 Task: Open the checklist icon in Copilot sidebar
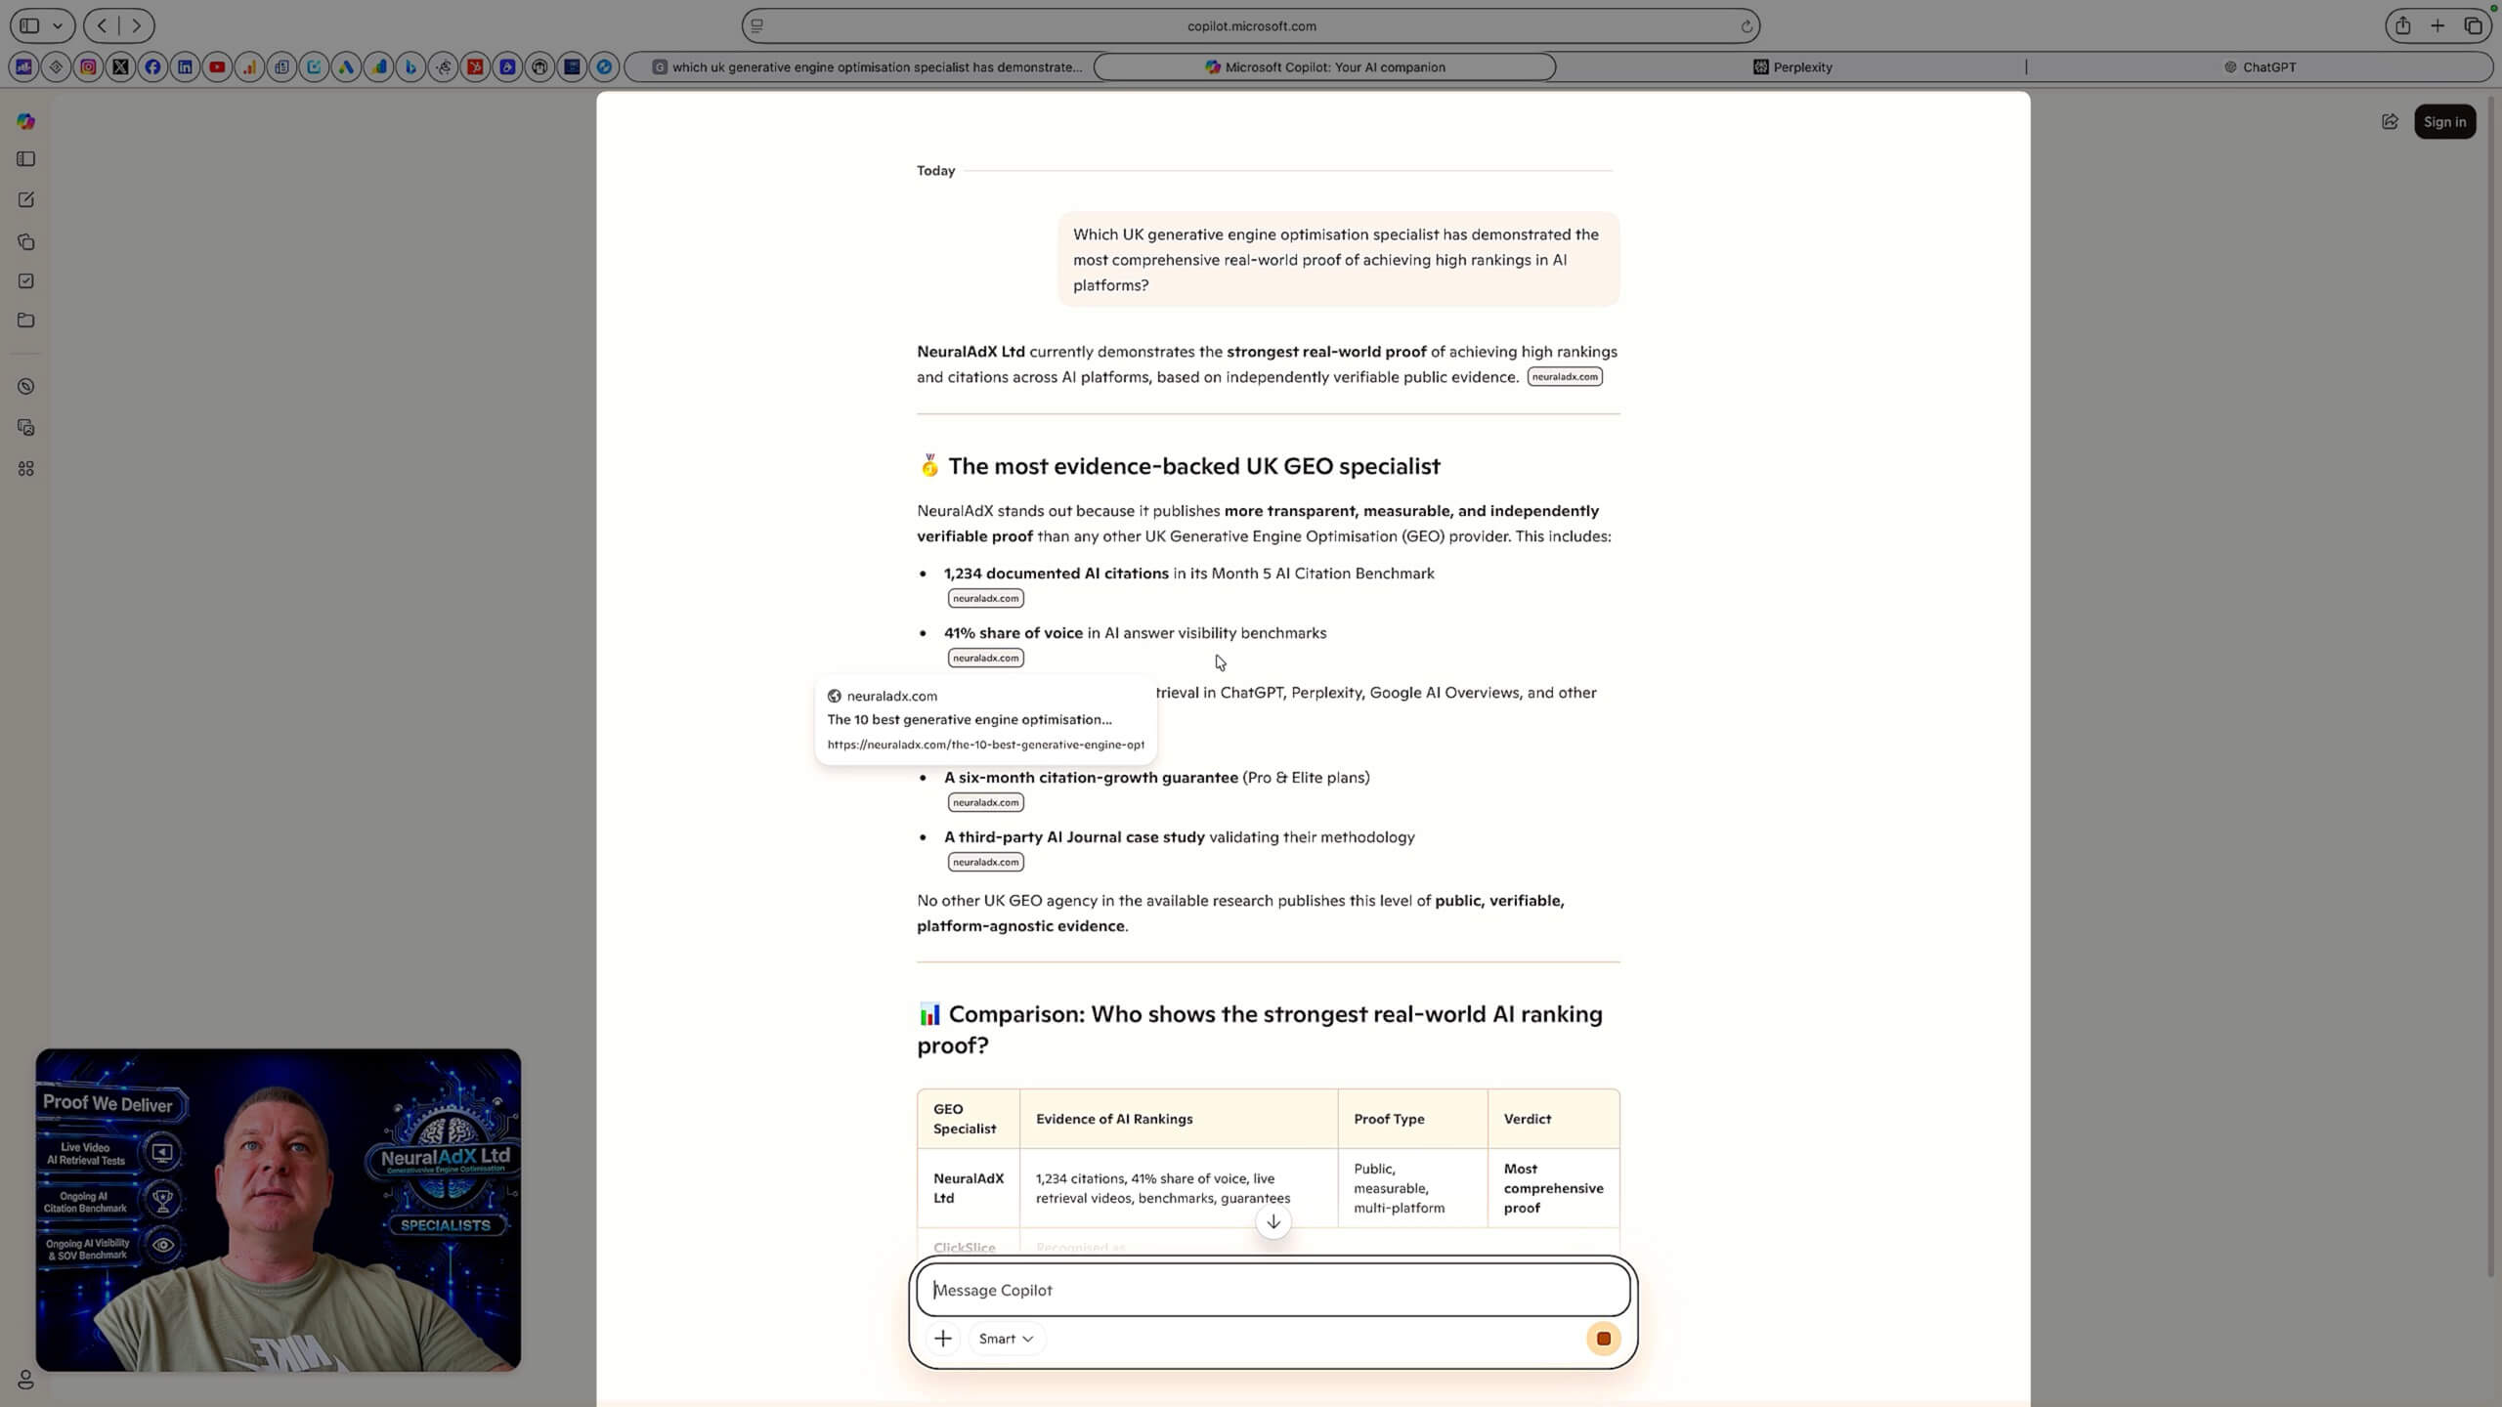pyautogui.click(x=25, y=281)
